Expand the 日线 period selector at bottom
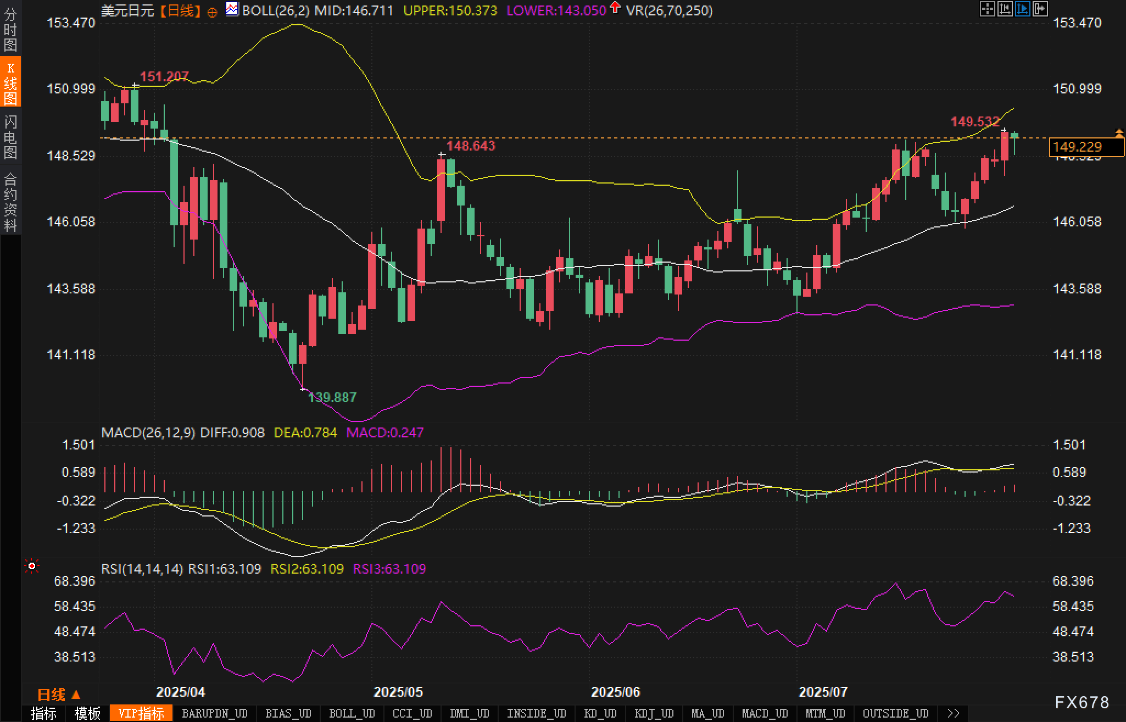This screenshot has height=722, width=1126. coord(58,695)
